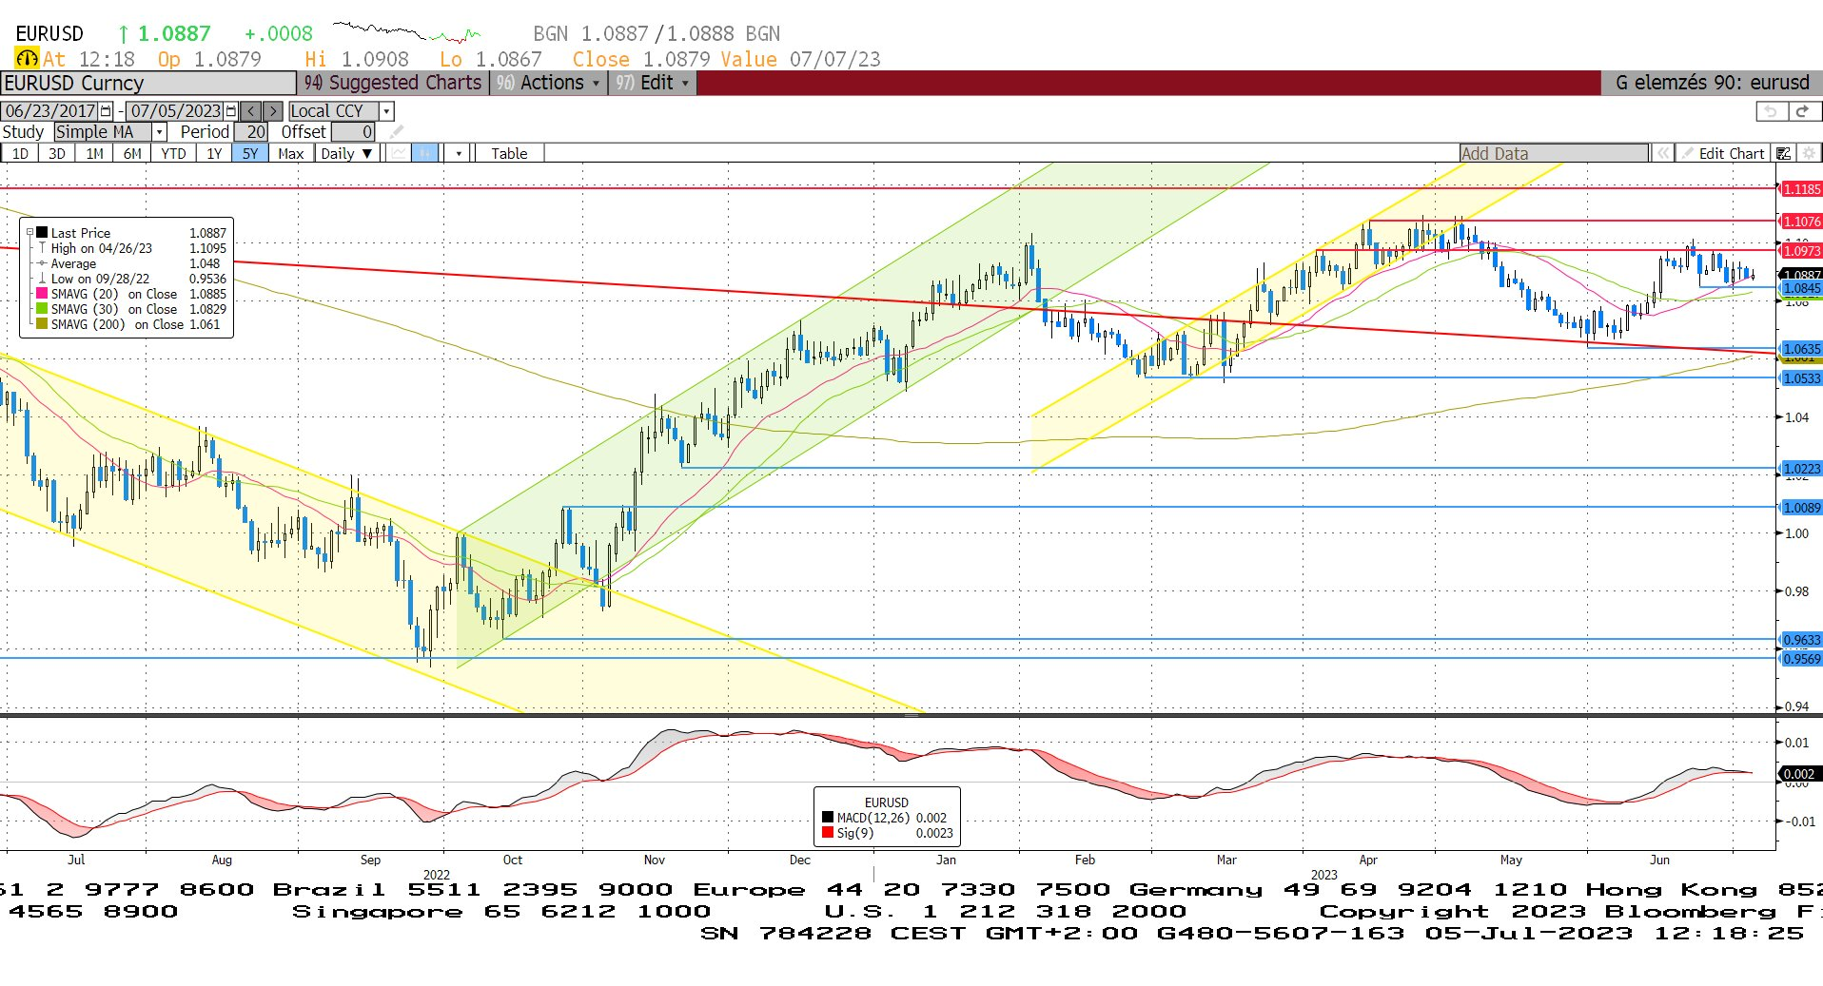Click the Period value field
This screenshot has height=986, width=1823.
(x=251, y=132)
